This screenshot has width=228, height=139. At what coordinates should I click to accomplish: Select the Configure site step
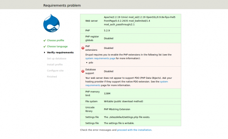click(55, 70)
